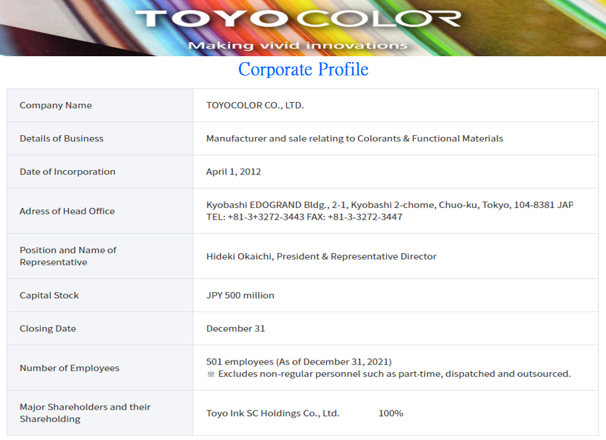
Task: Select the 'December 31' closing date value
Action: tap(235, 329)
